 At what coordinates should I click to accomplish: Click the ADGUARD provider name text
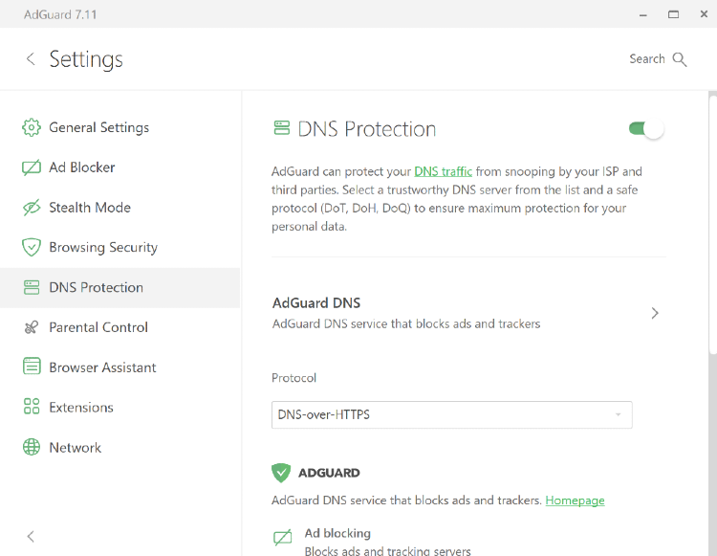329,473
